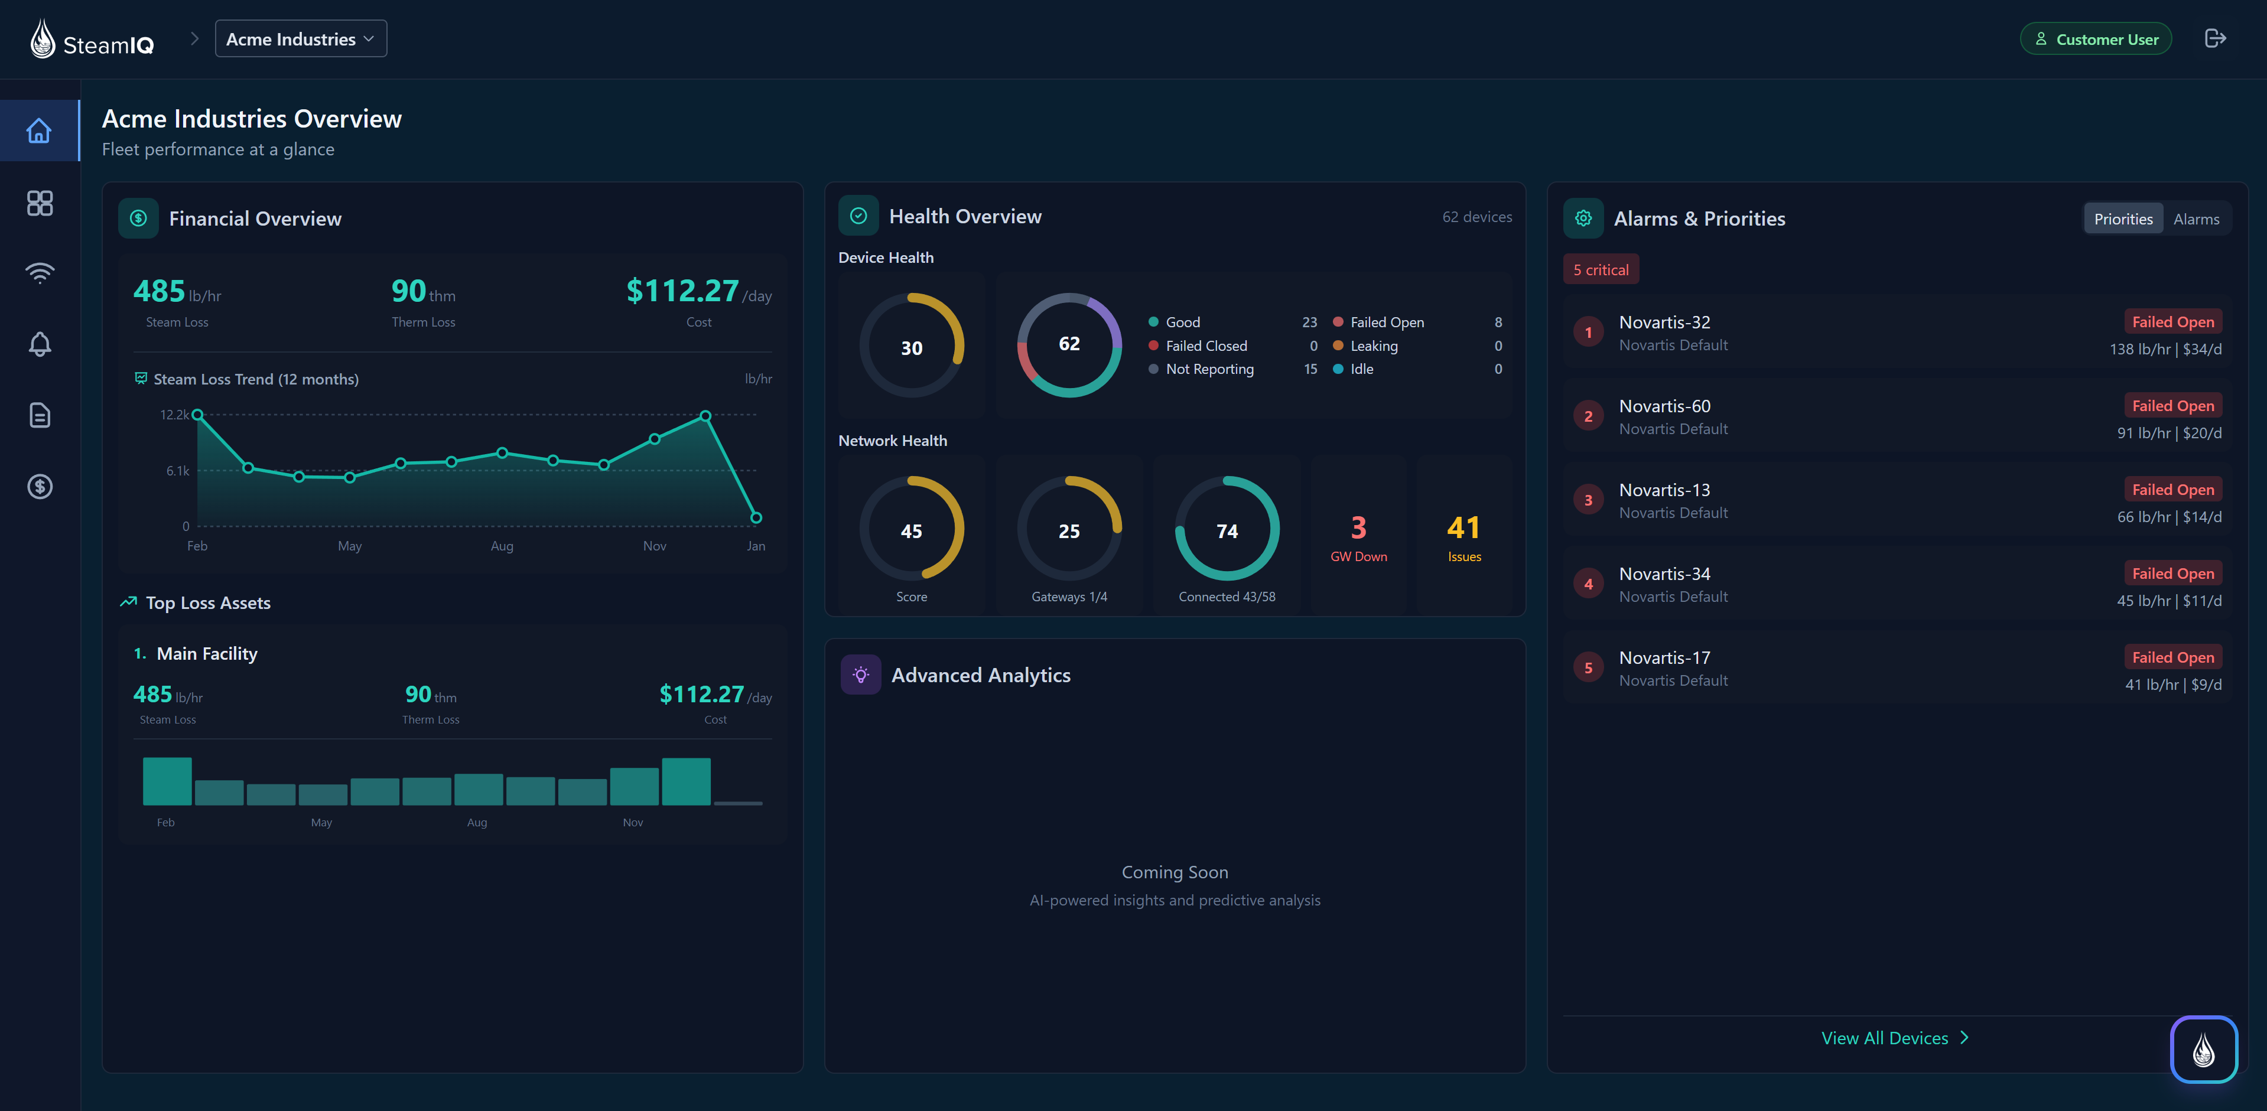
Task: Open breadcrumb chevron next to SteamIQ logo
Action: pyautogui.click(x=194, y=38)
